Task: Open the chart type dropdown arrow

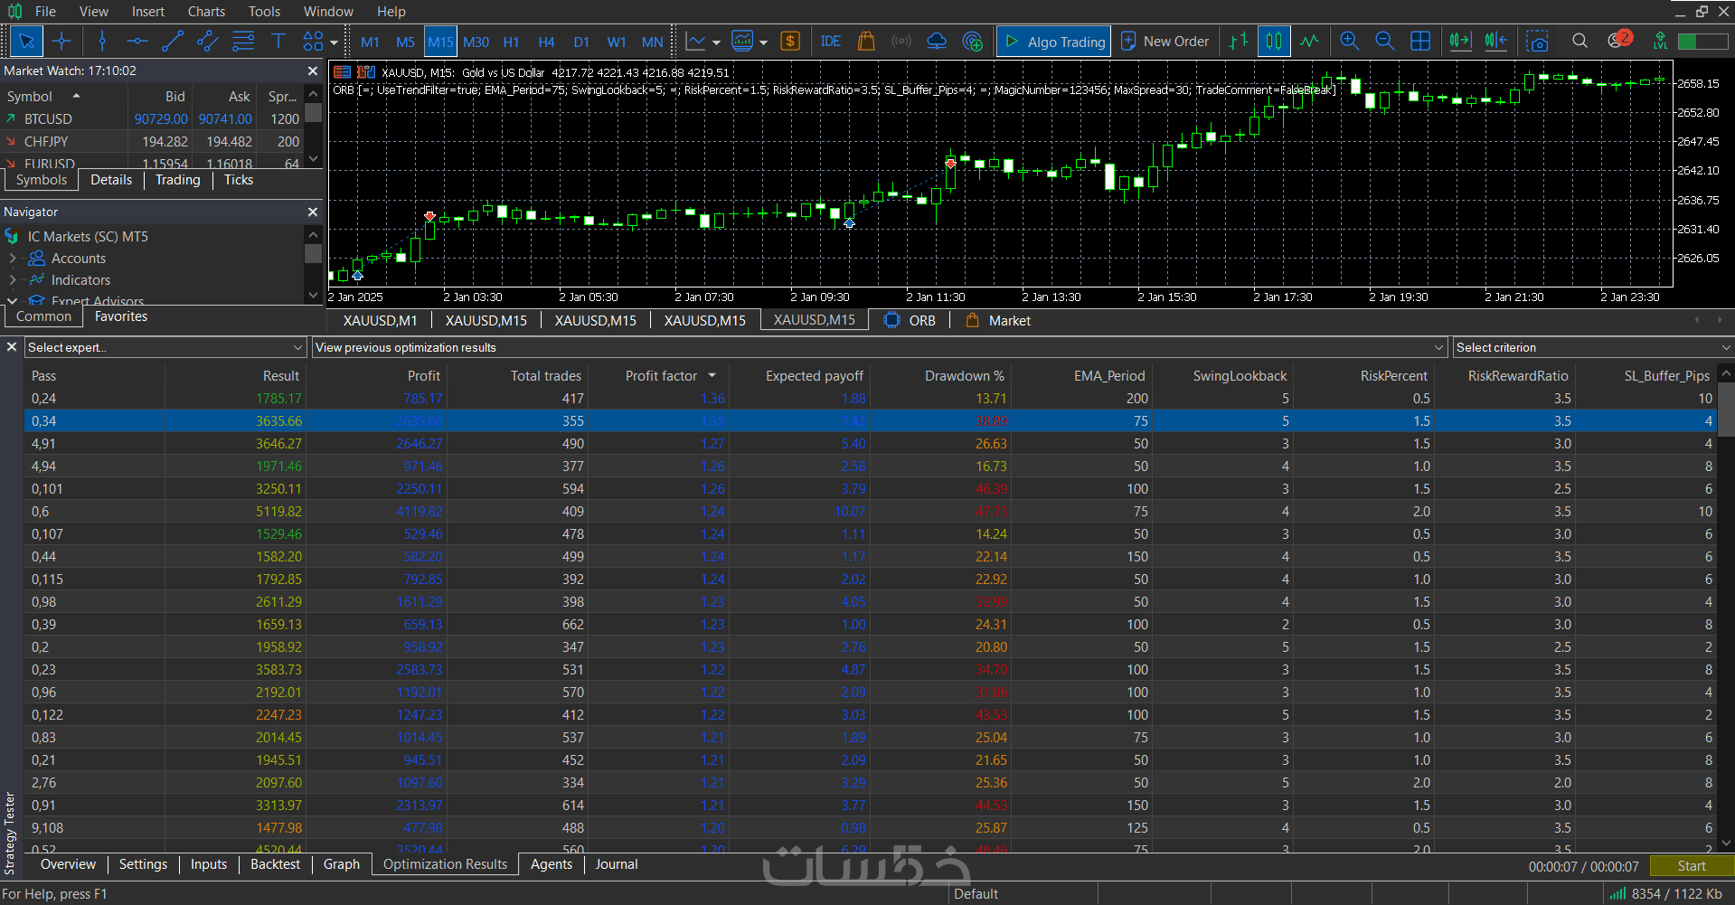Action: tap(716, 42)
